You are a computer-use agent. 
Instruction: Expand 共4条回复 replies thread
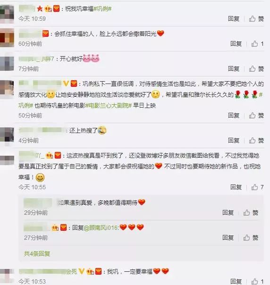[x=37, y=253]
